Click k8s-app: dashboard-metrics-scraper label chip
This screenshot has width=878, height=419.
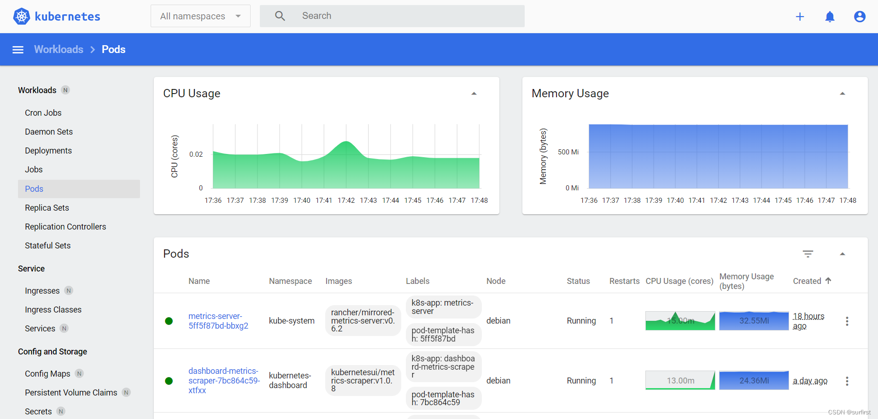pos(444,367)
